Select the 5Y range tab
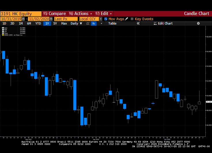Screen dimensions: 212x153 click(55, 23)
